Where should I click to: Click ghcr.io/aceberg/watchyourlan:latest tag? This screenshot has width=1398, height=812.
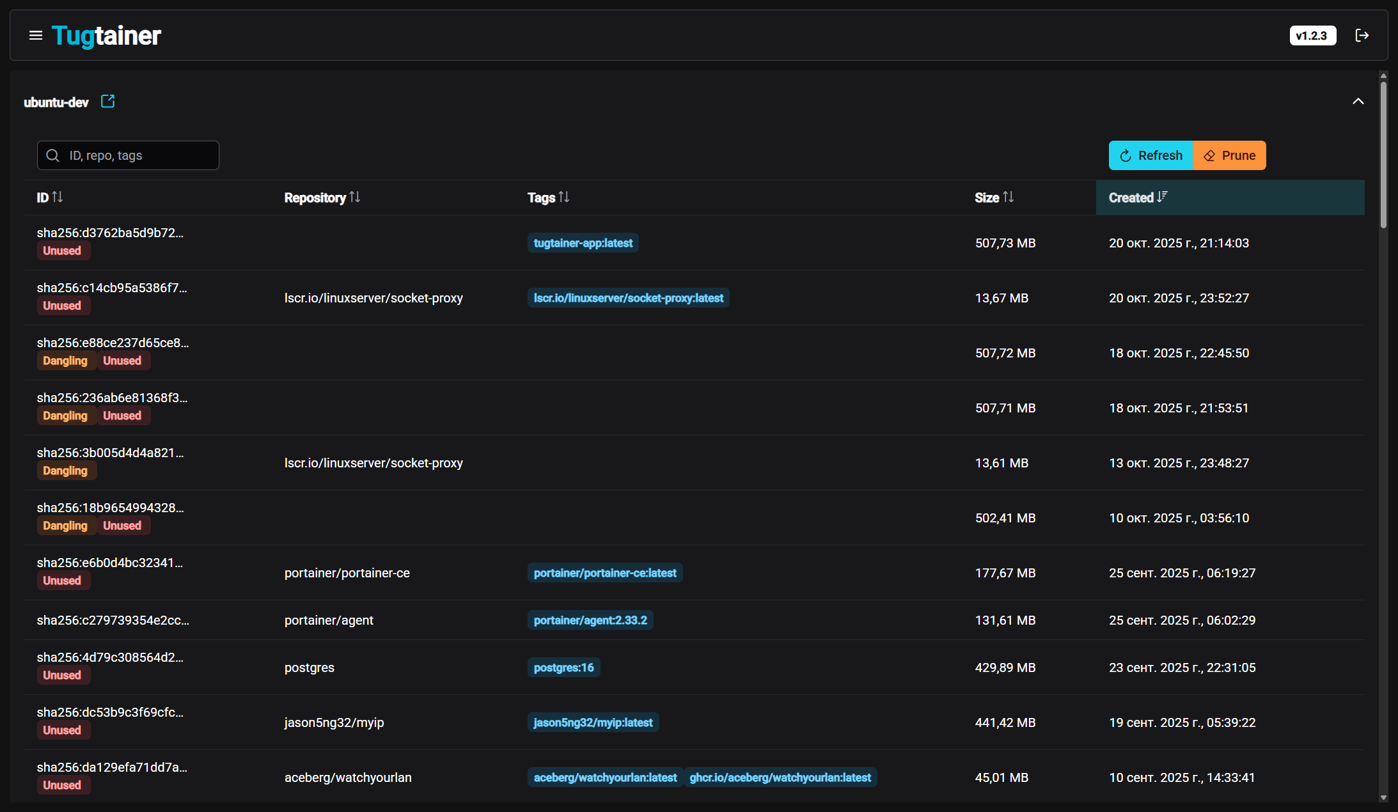780,777
